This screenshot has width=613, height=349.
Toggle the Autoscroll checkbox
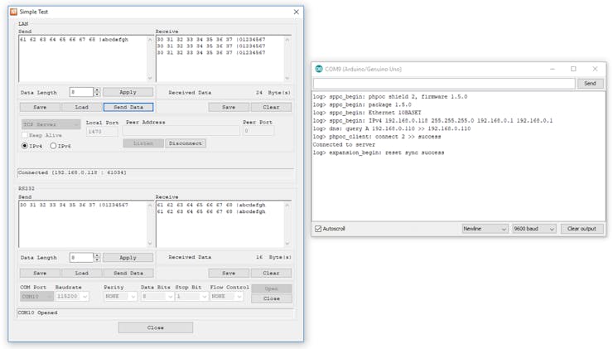tap(319, 229)
